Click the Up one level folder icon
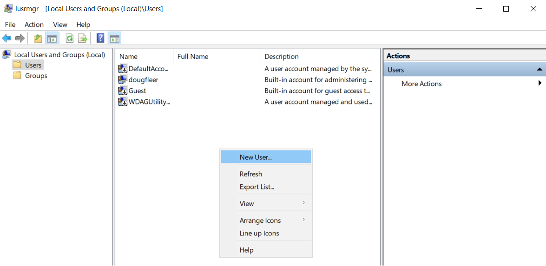This screenshot has width=546, height=266. pyautogui.click(x=38, y=38)
